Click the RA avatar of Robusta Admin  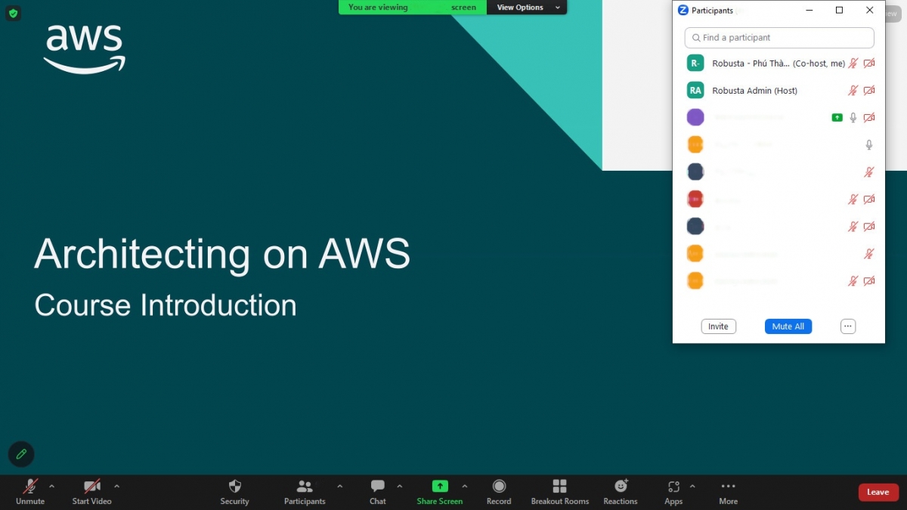[695, 90]
